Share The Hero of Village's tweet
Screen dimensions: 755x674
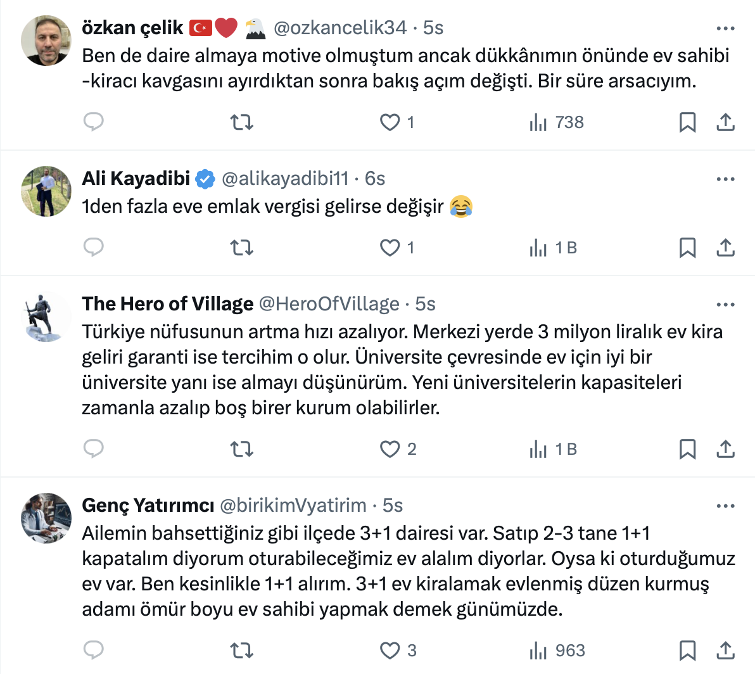(725, 449)
